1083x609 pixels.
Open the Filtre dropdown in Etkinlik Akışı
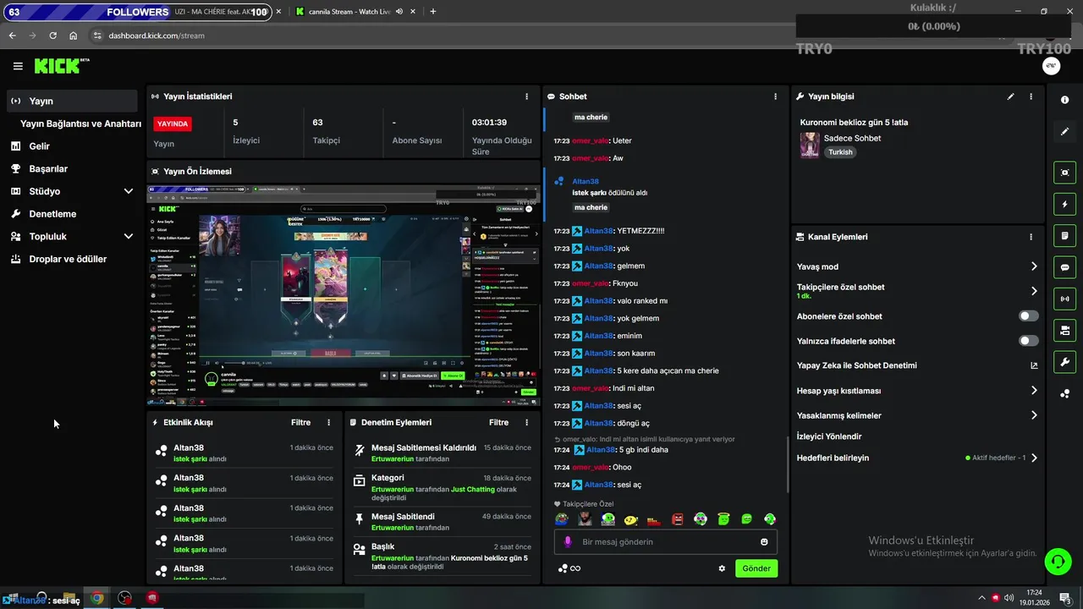pos(300,422)
